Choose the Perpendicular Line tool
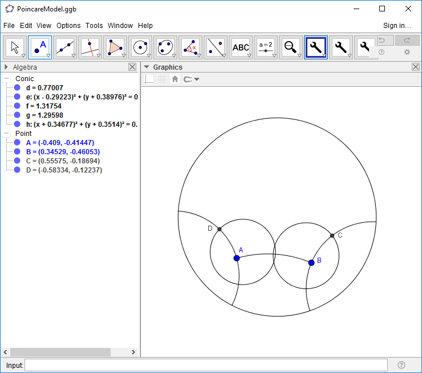This screenshot has width=422, height=373. pos(90,47)
